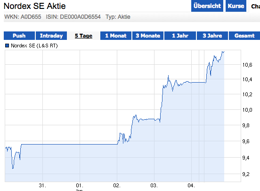Click the 01. date axis label

(80, 185)
